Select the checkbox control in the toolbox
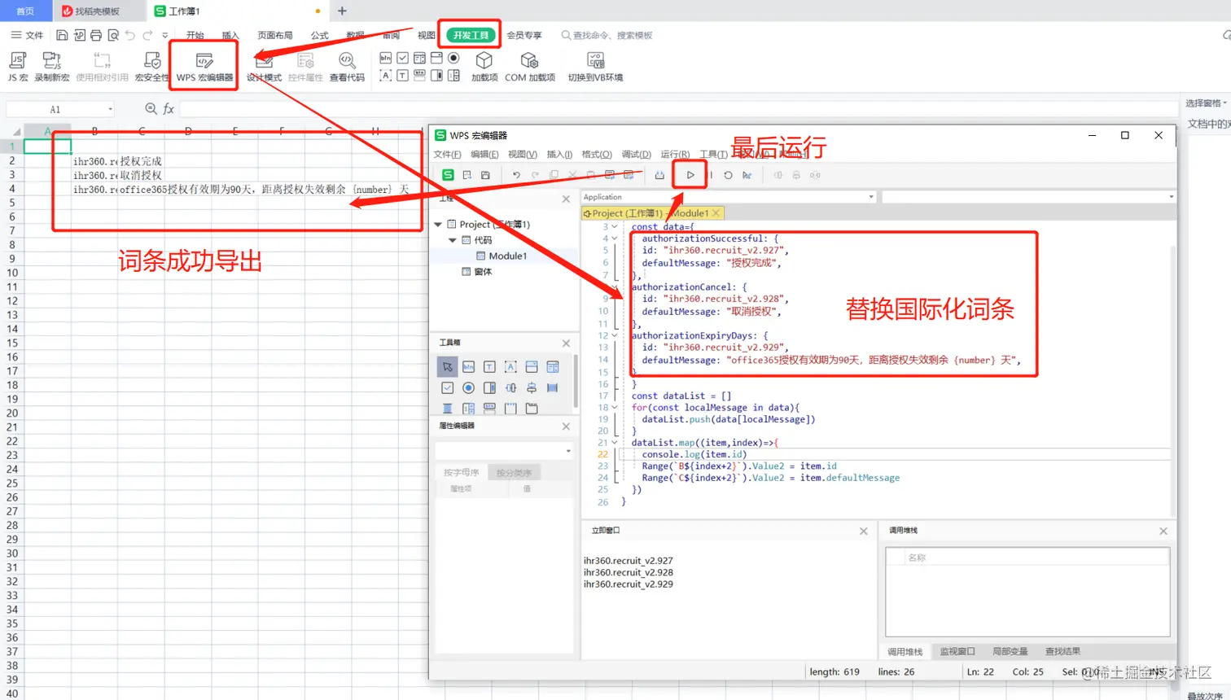The image size is (1231, 700). coord(447,388)
